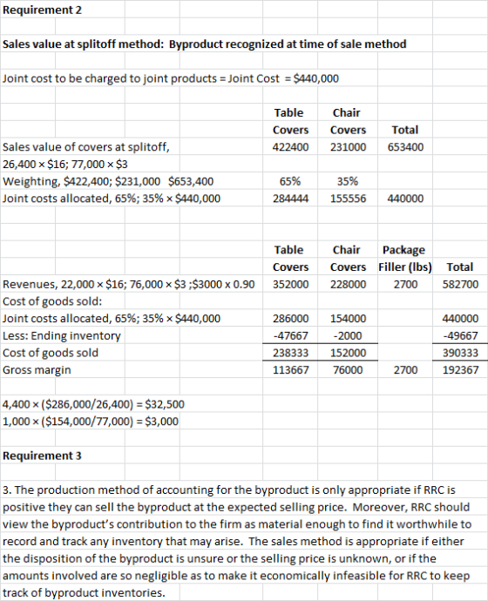
Task: Click the 35% weighting cell
Action: pos(348,181)
